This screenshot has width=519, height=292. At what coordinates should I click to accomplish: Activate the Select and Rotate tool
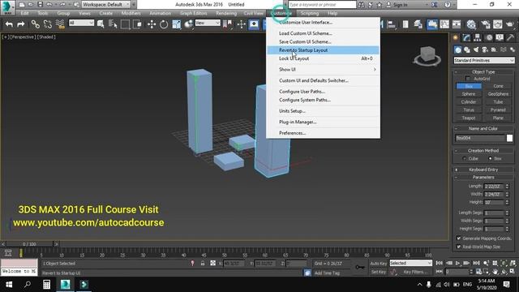tap(164, 24)
